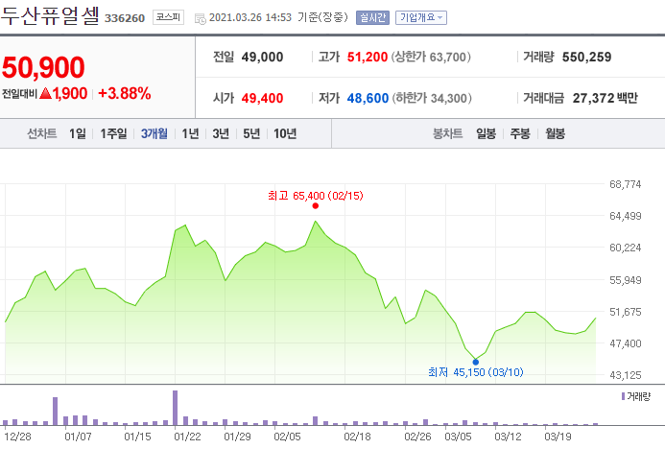Image resolution: width=665 pixels, height=449 pixels.
Task: Click the 43,125 price axis label
Action: point(625,375)
